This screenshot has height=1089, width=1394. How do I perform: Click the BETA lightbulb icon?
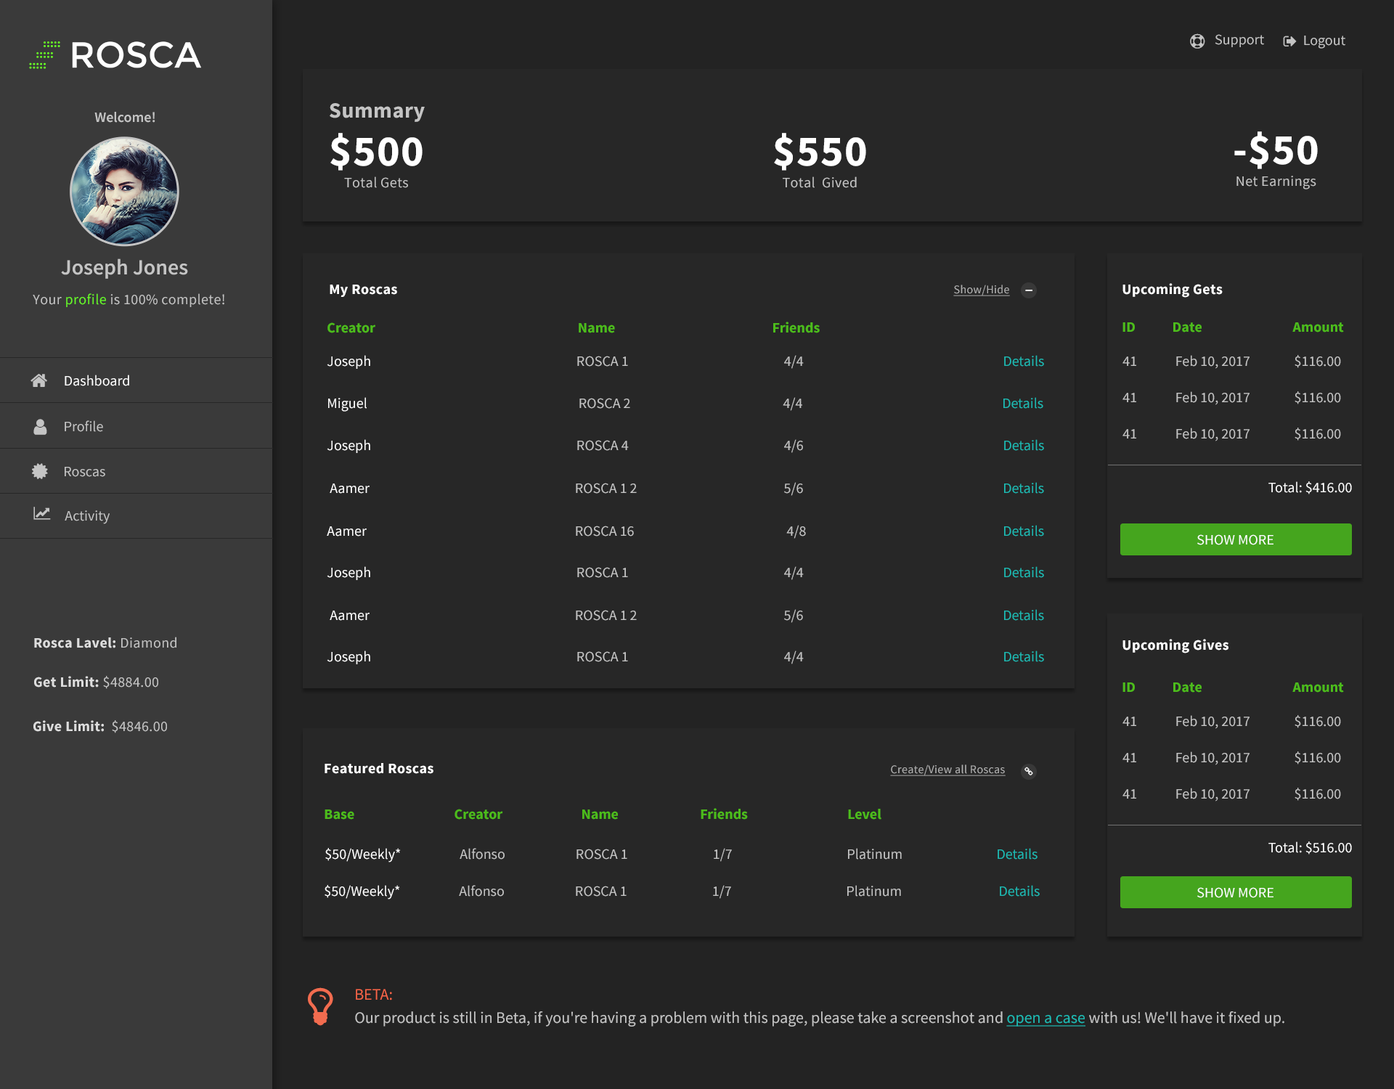320,1006
